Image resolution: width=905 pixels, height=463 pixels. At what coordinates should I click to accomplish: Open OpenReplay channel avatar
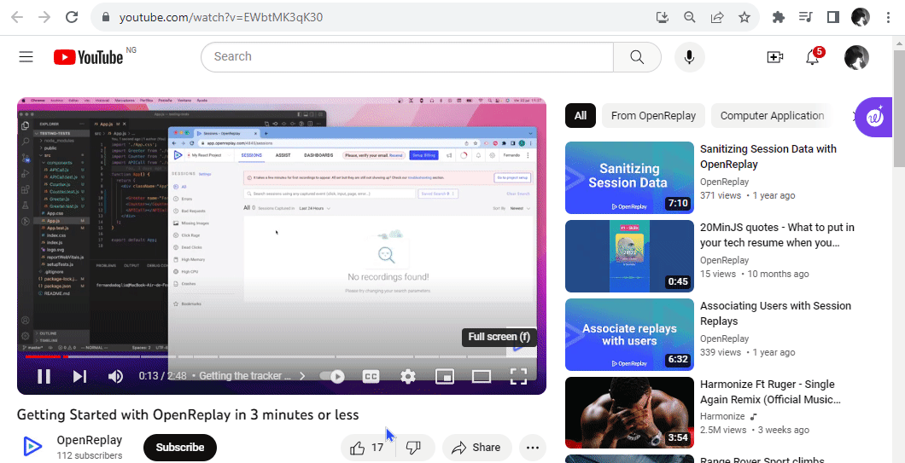point(32,447)
